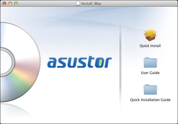Viewport: 178px width, 124px height.
Task: Select the Quick Install text label
Action: click(x=150, y=46)
